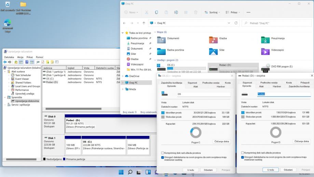Viewport: 314px width, 177px height.
Task: Open the Akcija menu in Upravljanje računalom
Action: tap(20, 57)
